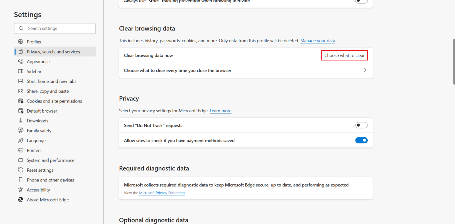The image size is (455, 224).
Task: Enable Send "Do Not Track" requests
Action: (361, 125)
